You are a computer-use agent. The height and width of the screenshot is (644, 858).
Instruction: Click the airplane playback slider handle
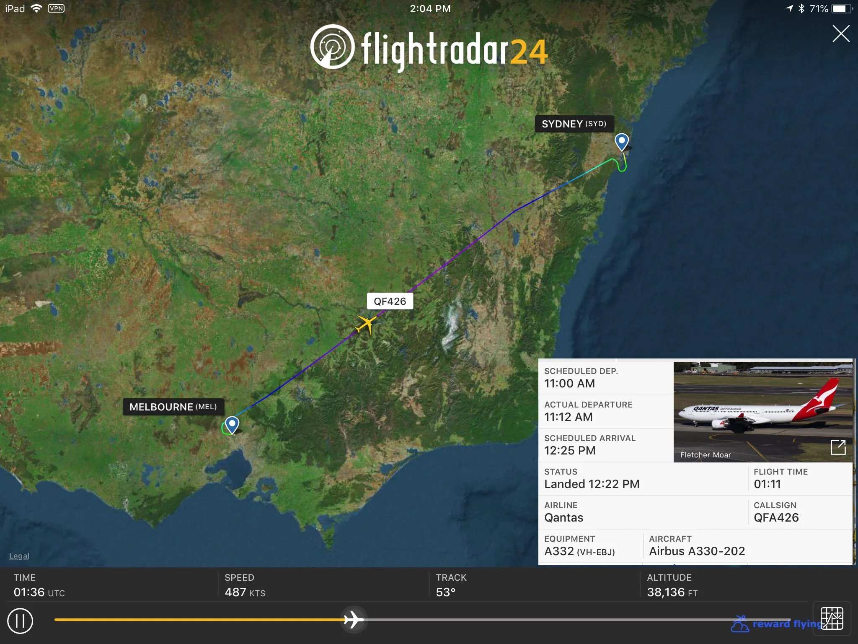tap(354, 619)
